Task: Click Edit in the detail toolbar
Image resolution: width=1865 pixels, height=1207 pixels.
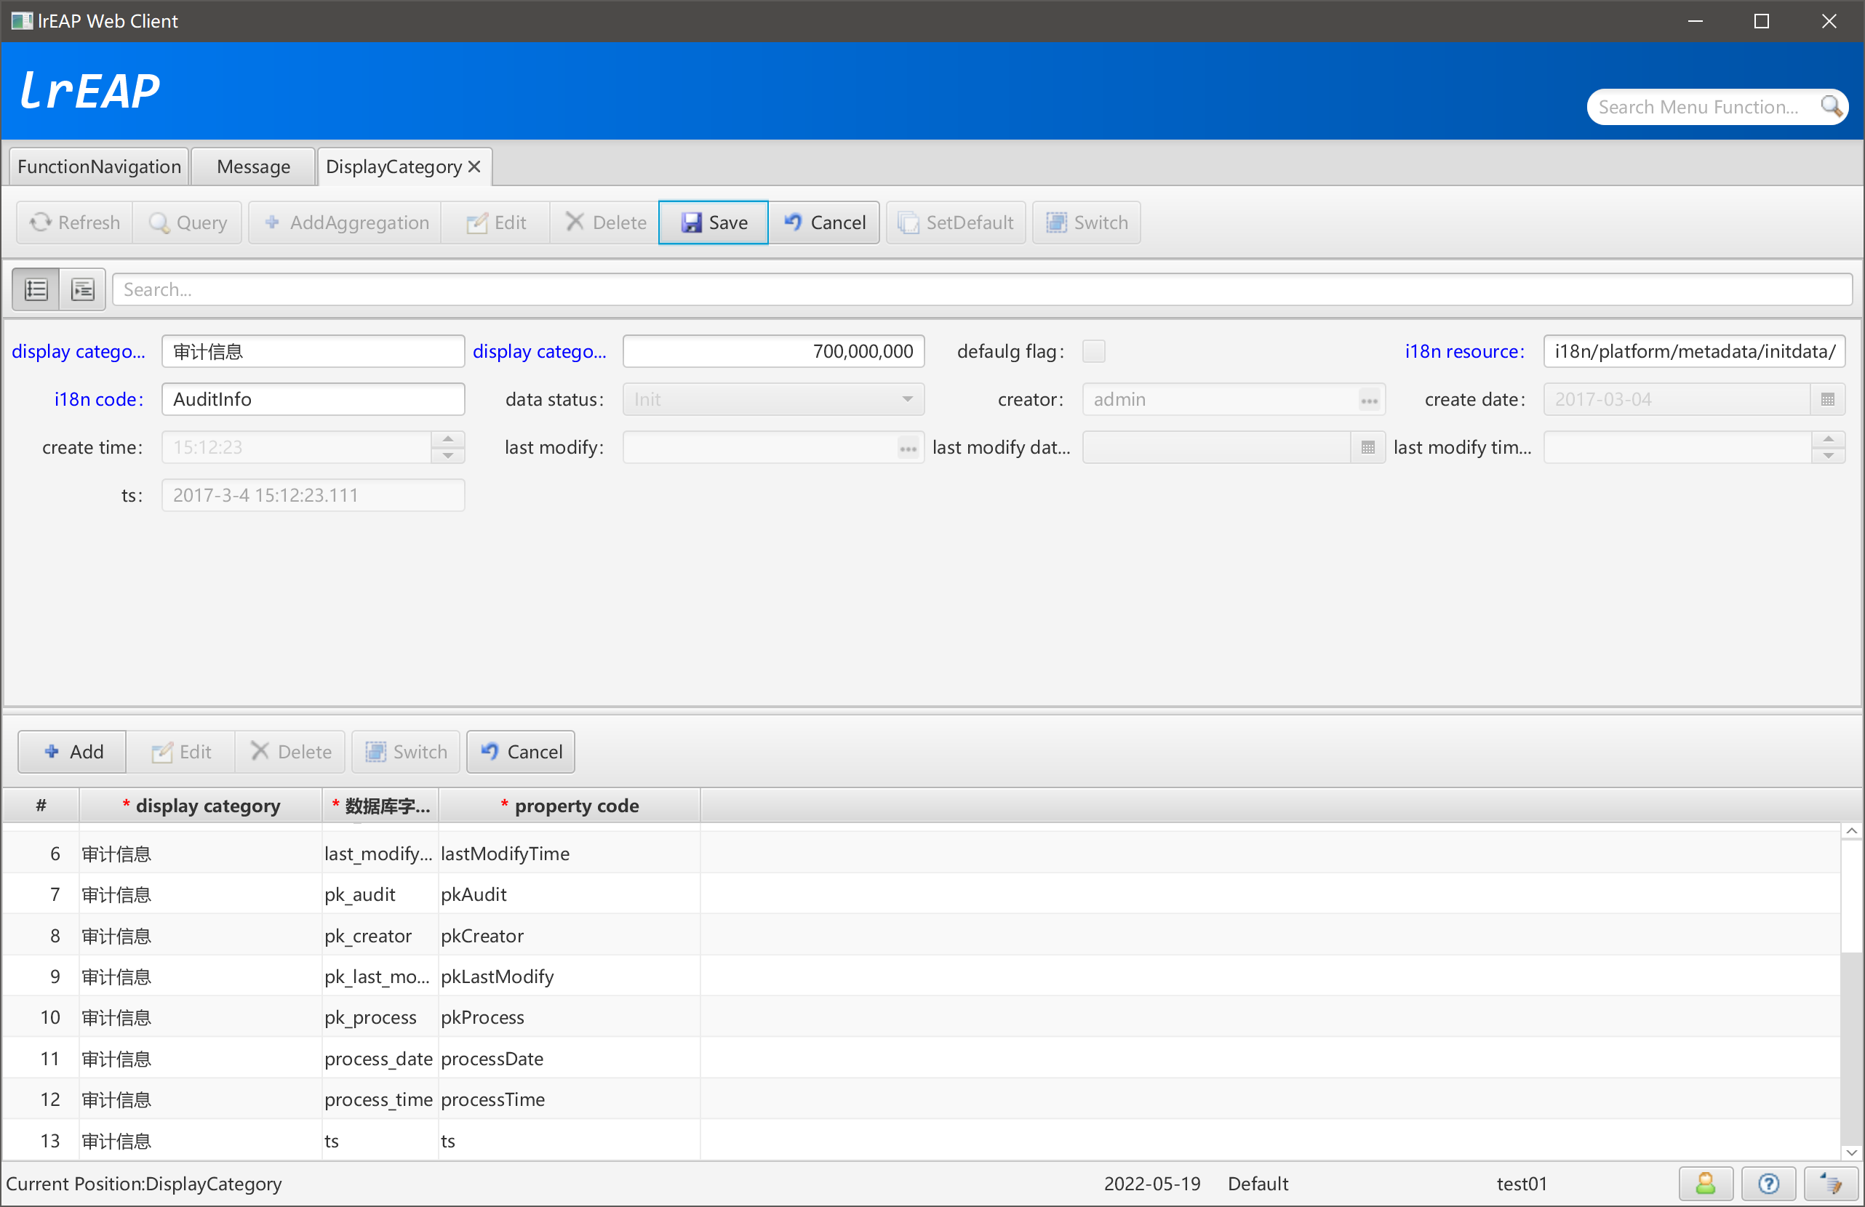Action: coord(181,752)
